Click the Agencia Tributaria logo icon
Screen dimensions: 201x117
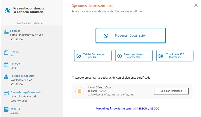[7, 10]
